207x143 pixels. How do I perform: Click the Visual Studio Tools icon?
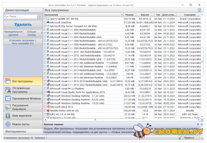pos(48,92)
